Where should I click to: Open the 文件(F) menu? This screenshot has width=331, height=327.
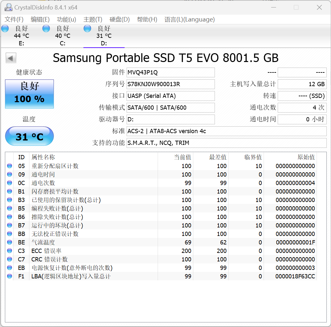(x=14, y=20)
